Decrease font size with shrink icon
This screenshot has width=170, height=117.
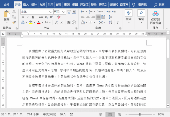[x=62, y=22]
